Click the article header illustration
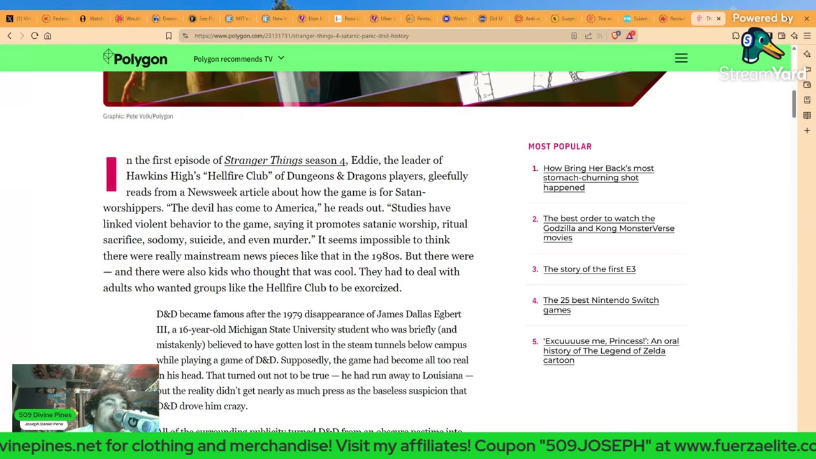 385,89
